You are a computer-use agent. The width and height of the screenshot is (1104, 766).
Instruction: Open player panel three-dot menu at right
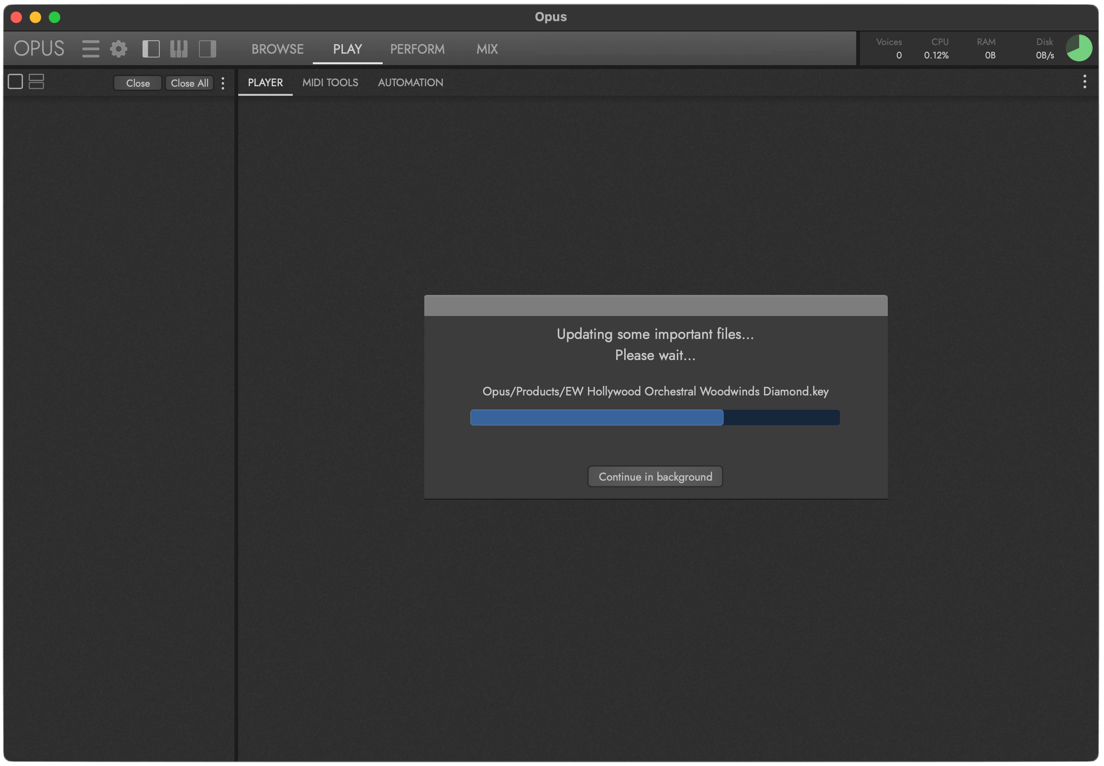[x=1085, y=82]
